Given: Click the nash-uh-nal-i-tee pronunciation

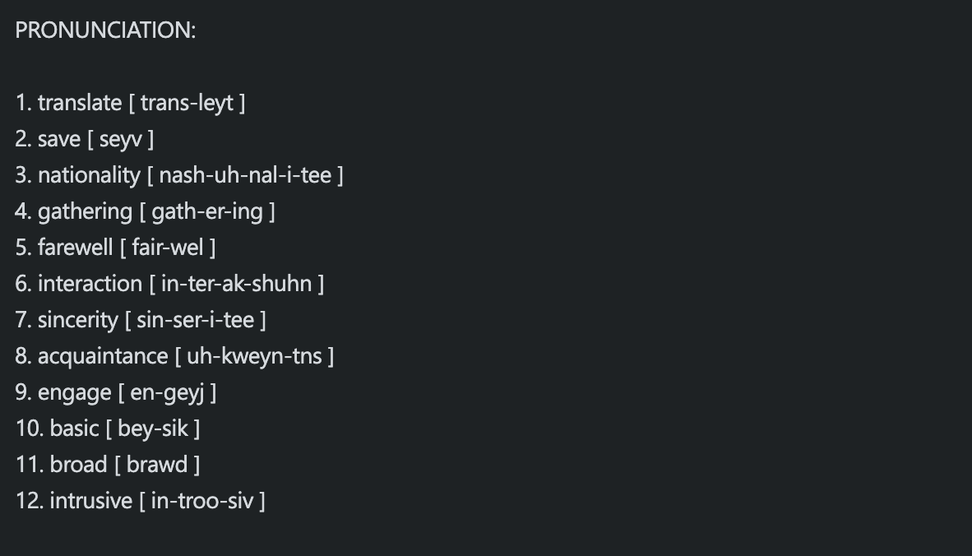Looking at the screenshot, I should 245,175.
